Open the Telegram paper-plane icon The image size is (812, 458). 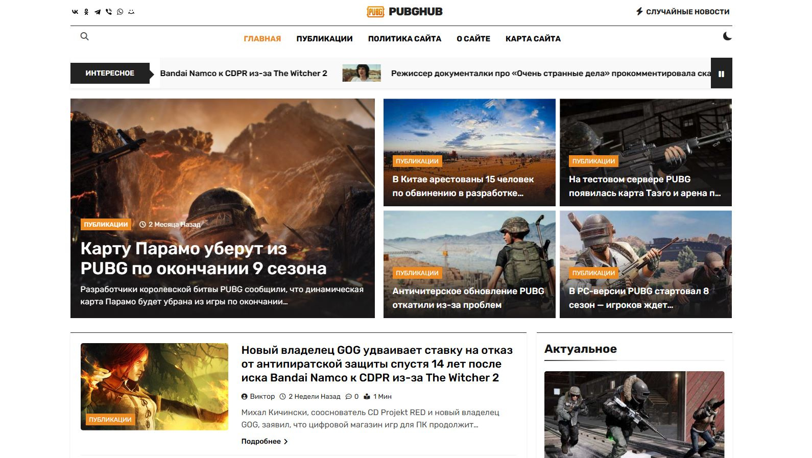(98, 12)
